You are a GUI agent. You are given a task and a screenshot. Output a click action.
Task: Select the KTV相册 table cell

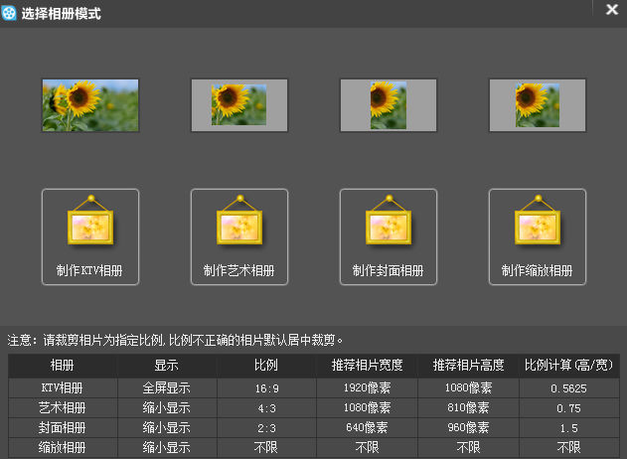63,387
